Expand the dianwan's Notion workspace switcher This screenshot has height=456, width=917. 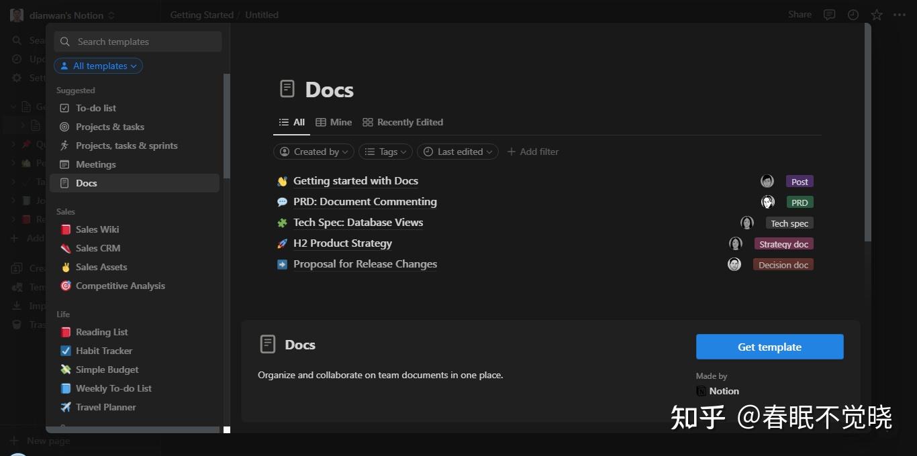[x=63, y=15]
